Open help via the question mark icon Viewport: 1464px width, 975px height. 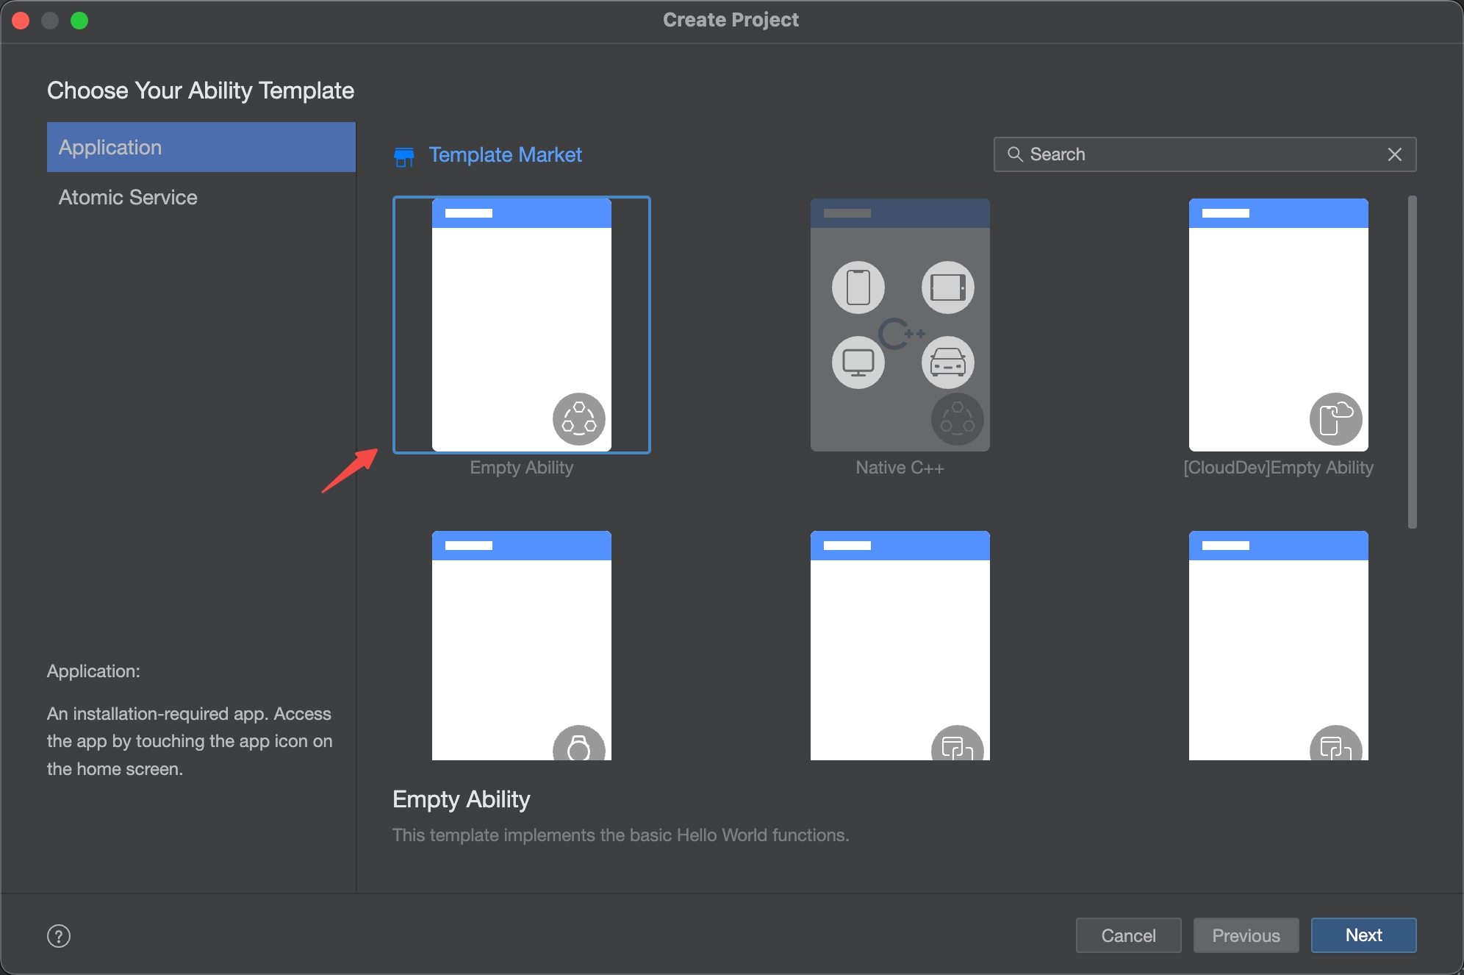point(59,936)
